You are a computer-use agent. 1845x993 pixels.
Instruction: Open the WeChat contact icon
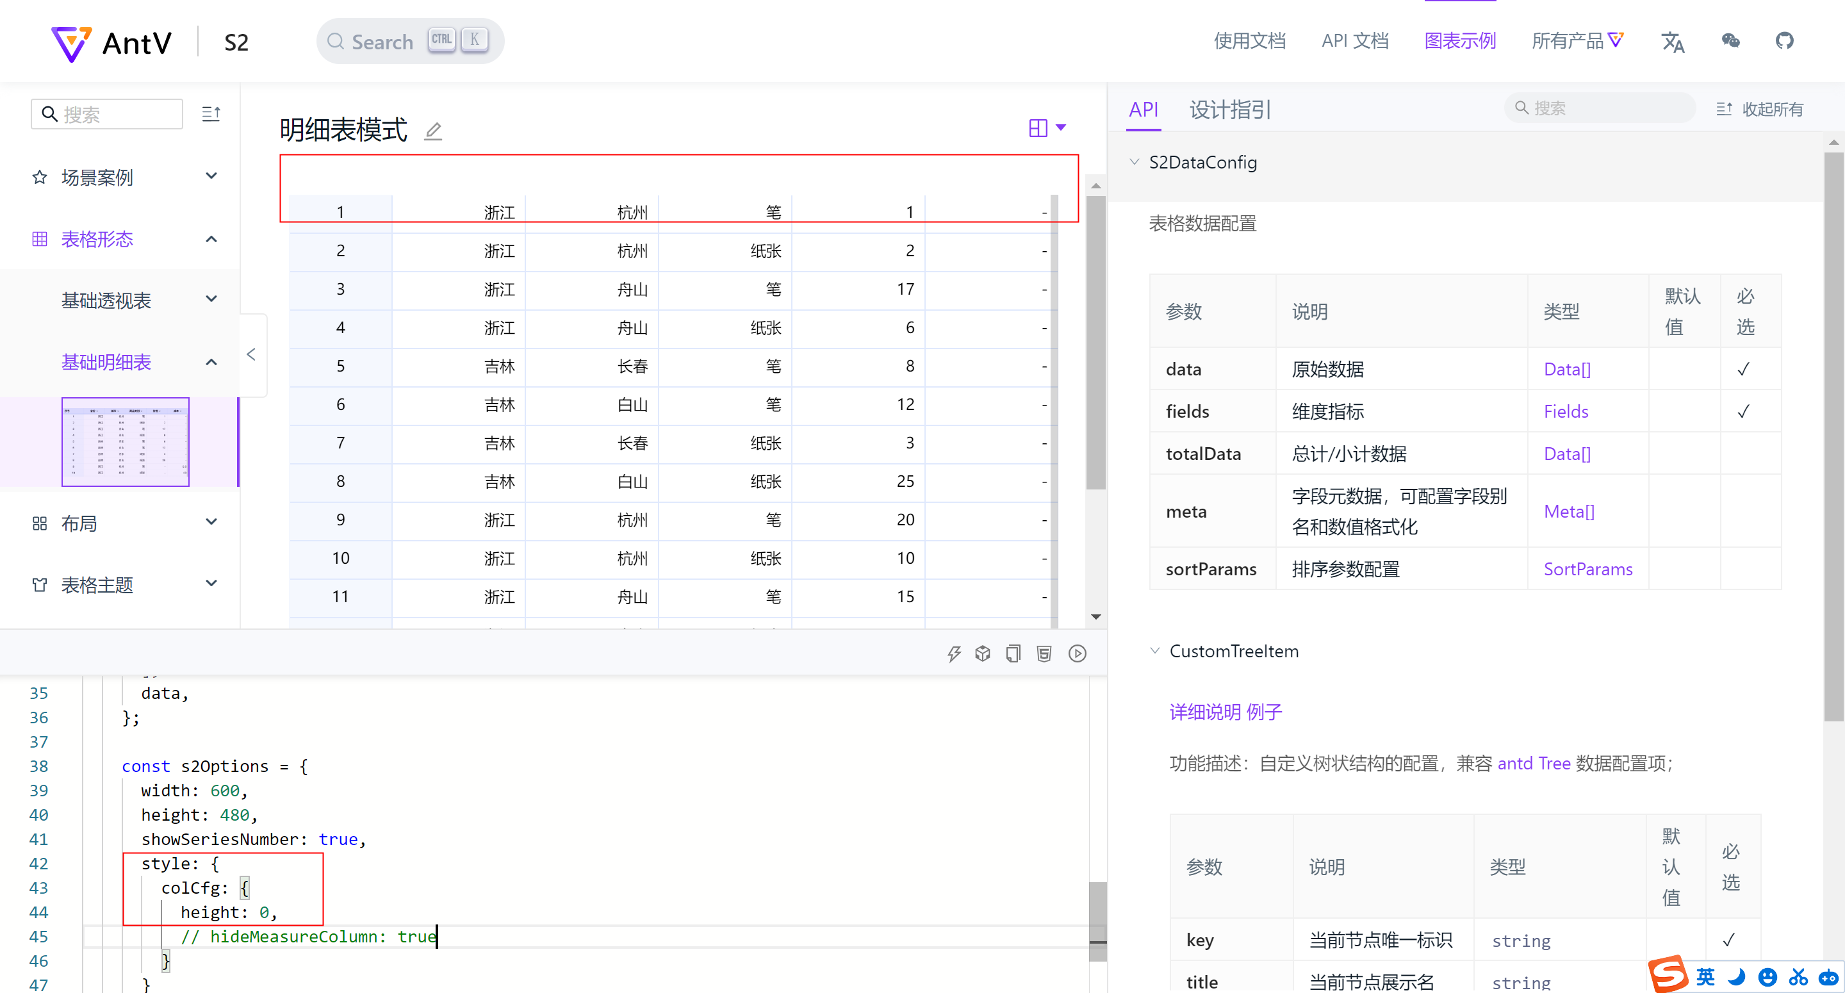(x=1730, y=41)
